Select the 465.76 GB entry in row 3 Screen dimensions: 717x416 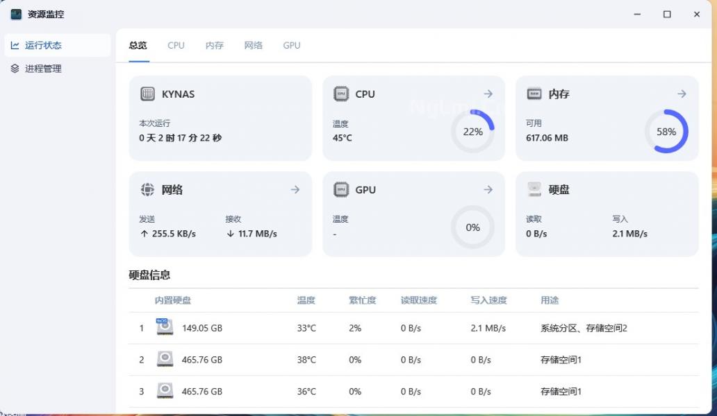click(x=202, y=391)
